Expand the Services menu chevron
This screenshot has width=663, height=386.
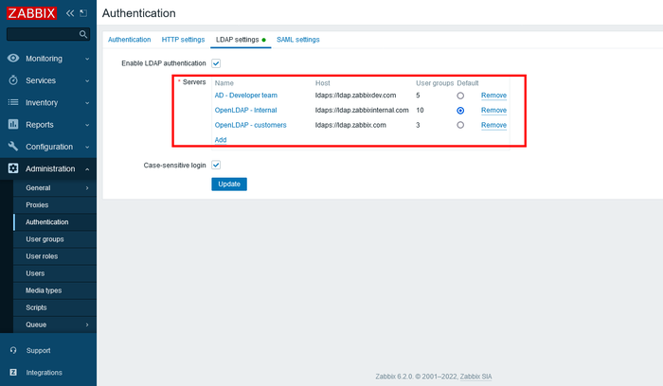(x=87, y=80)
